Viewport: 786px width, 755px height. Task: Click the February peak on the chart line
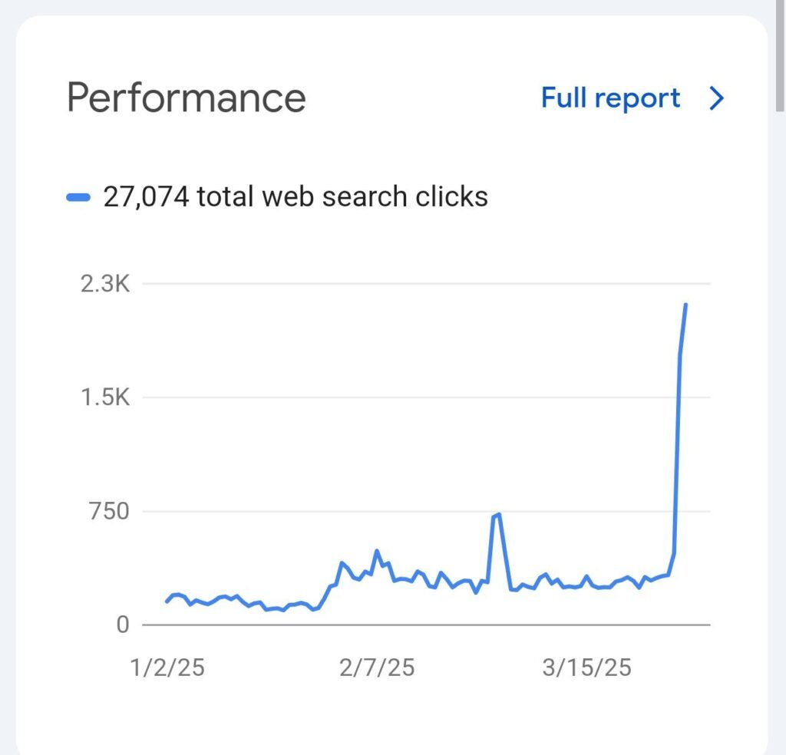(x=377, y=551)
